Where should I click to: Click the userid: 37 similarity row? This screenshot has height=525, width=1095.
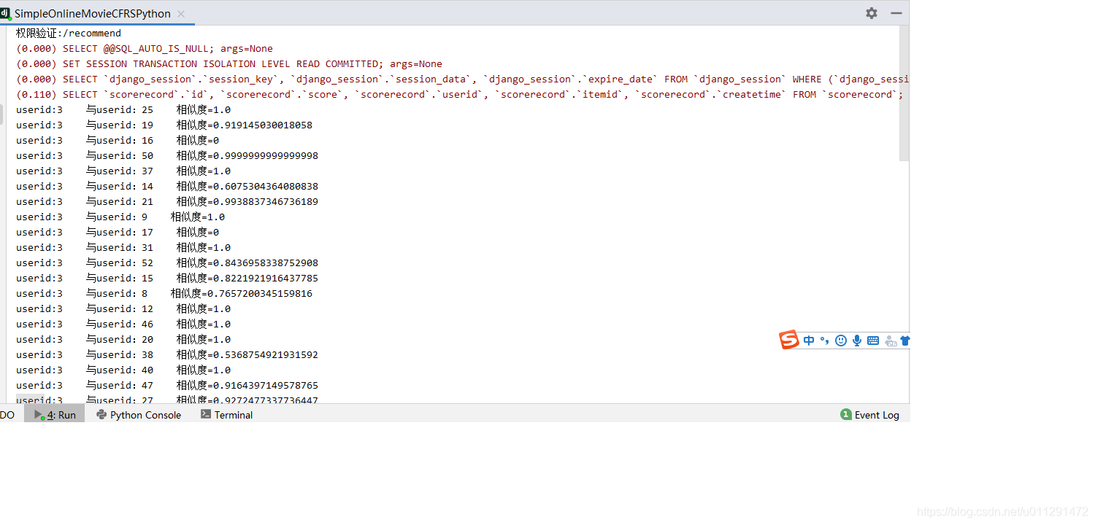(123, 171)
